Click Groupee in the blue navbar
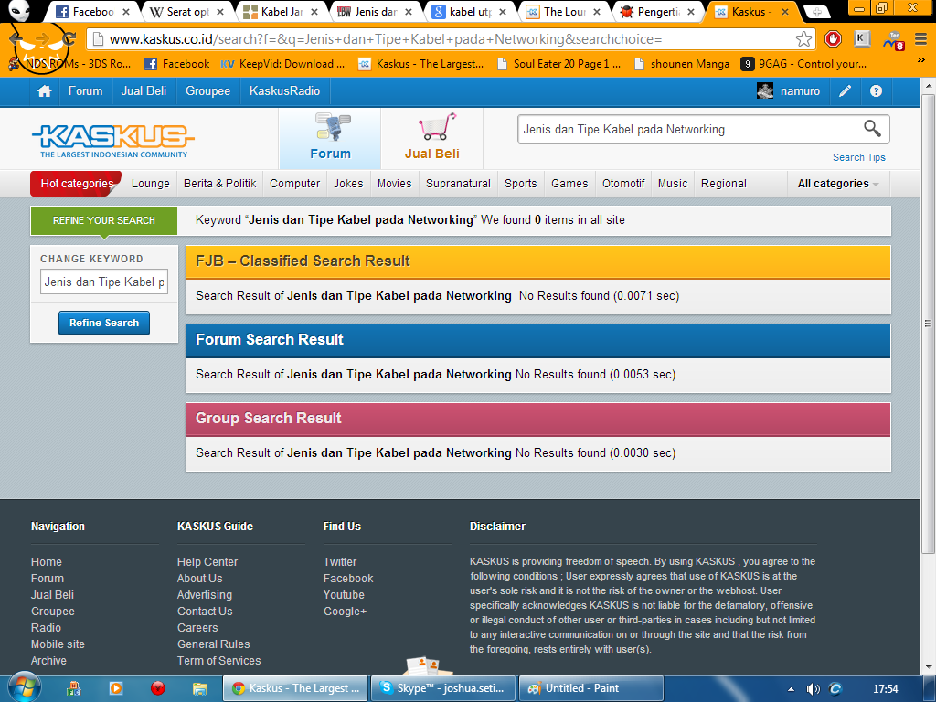936x702 pixels. (207, 91)
